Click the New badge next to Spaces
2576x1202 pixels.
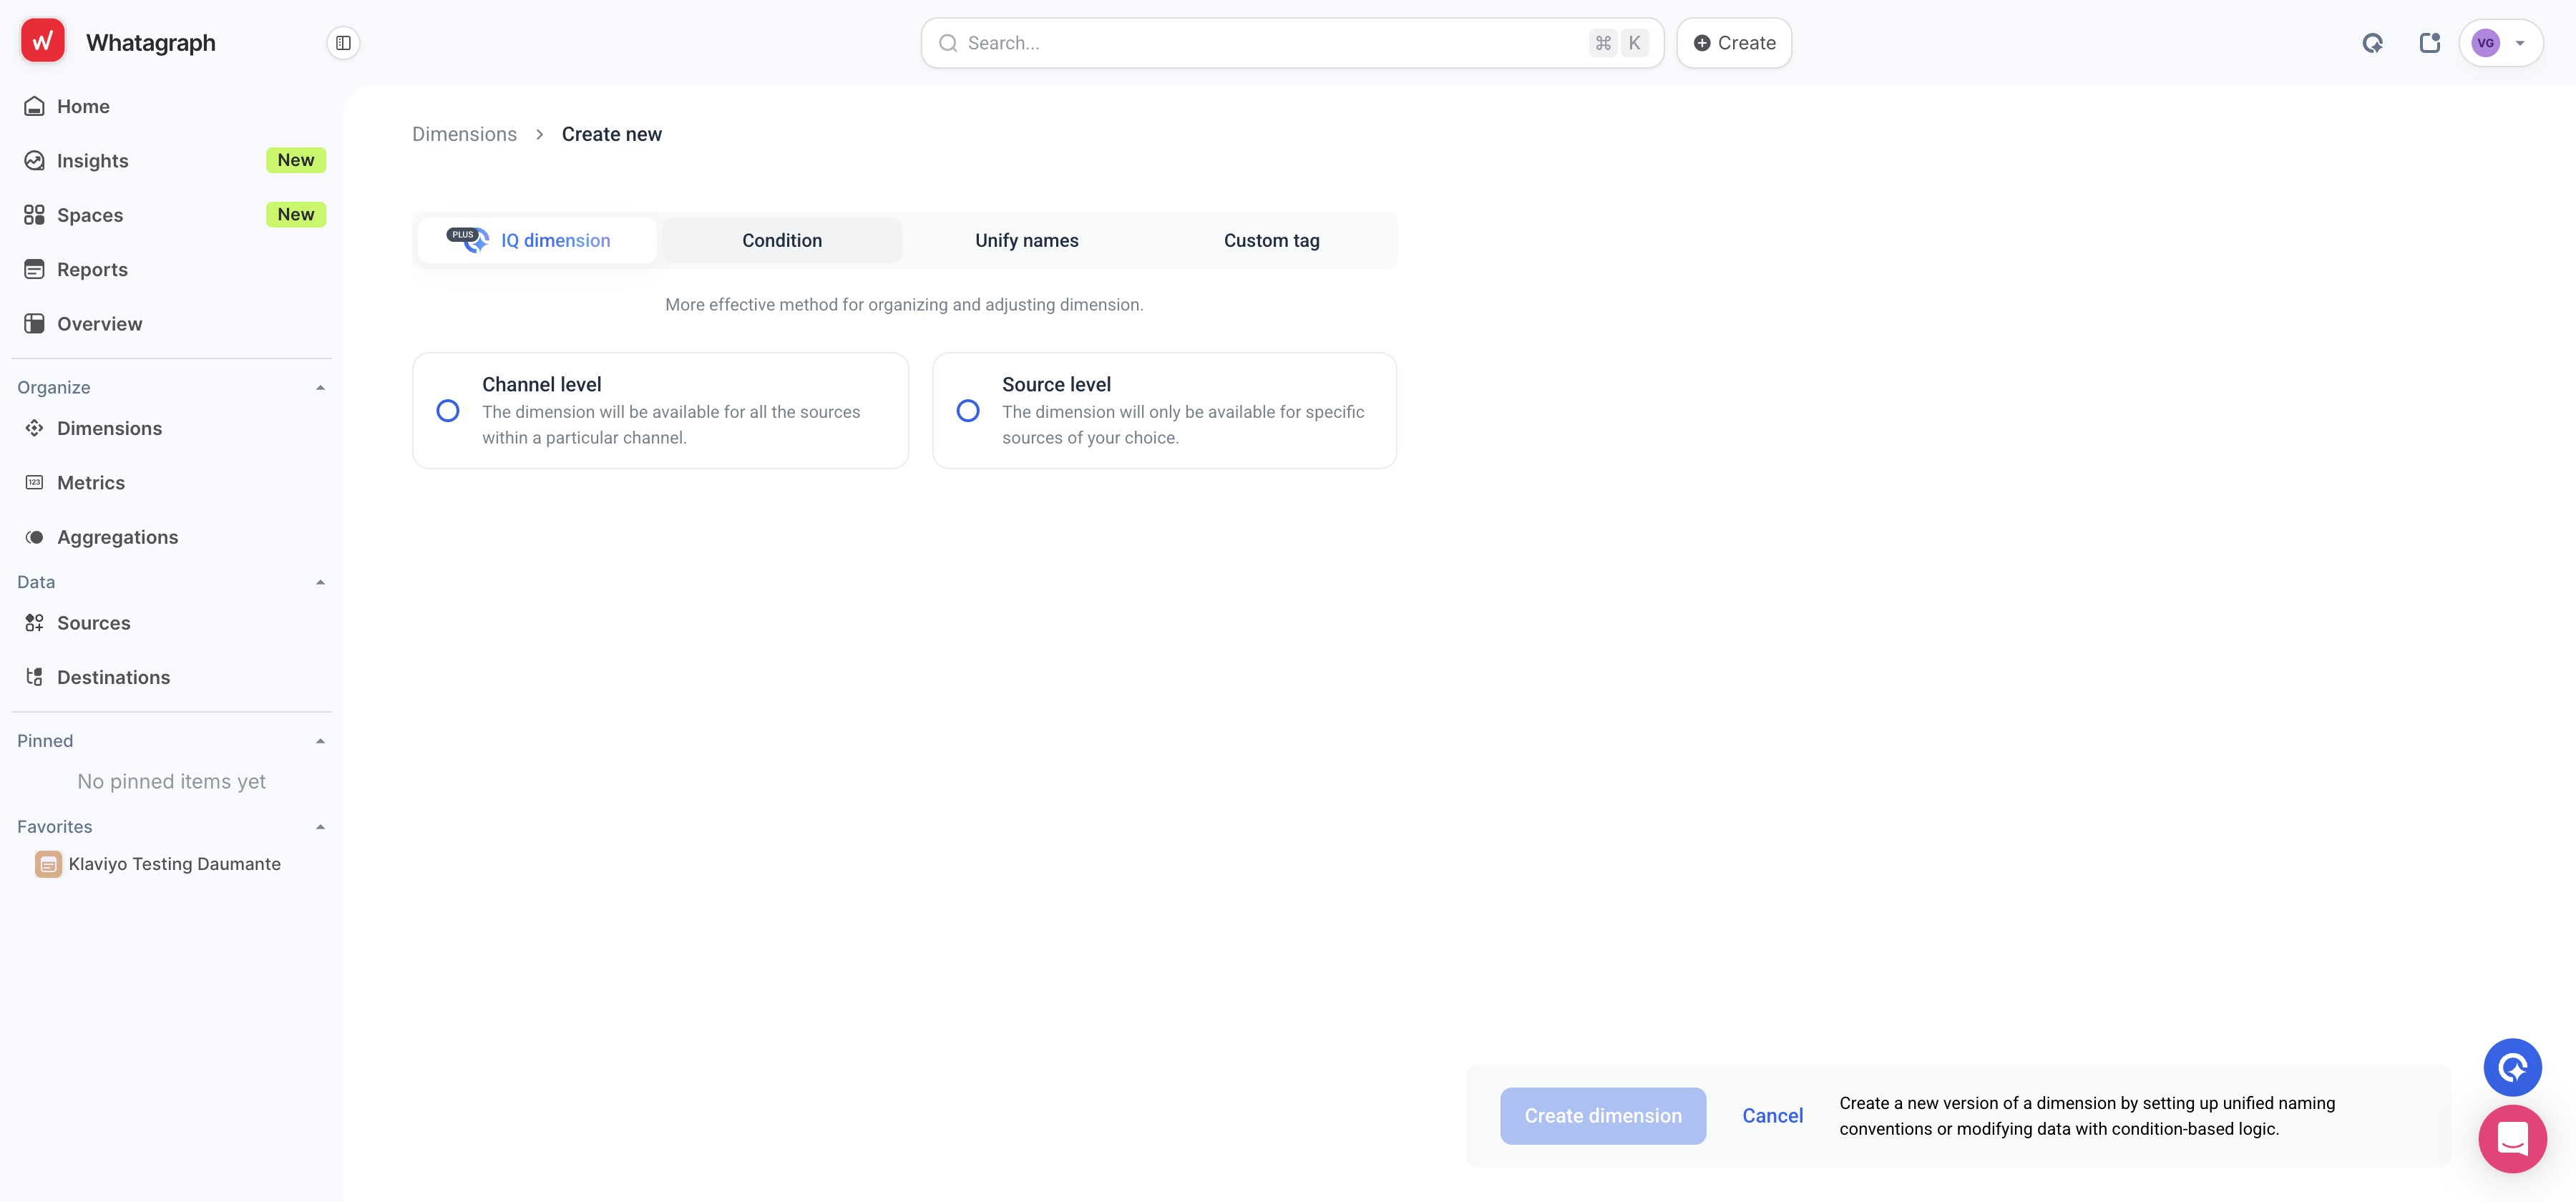(296, 214)
